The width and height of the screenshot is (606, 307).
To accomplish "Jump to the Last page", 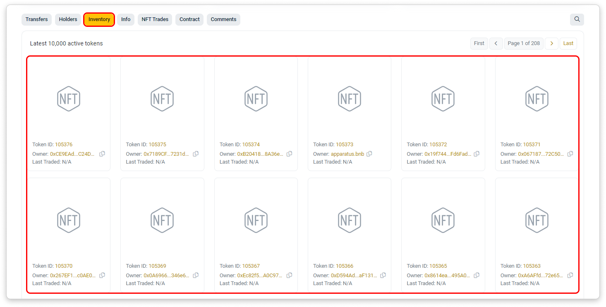I will coord(568,43).
